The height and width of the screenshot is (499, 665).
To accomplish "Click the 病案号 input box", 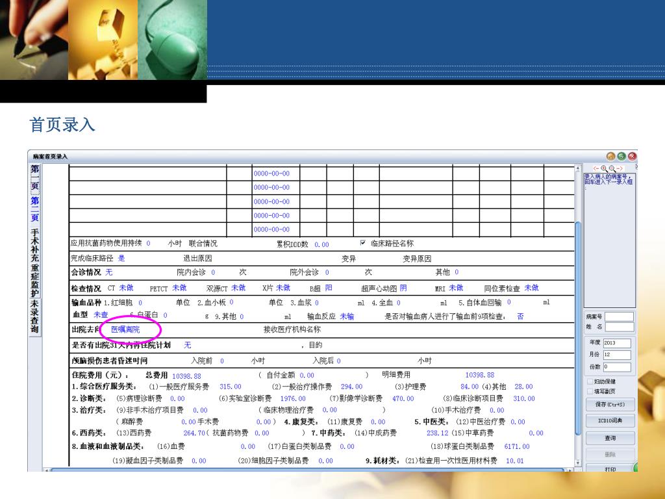I will [620, 317].
